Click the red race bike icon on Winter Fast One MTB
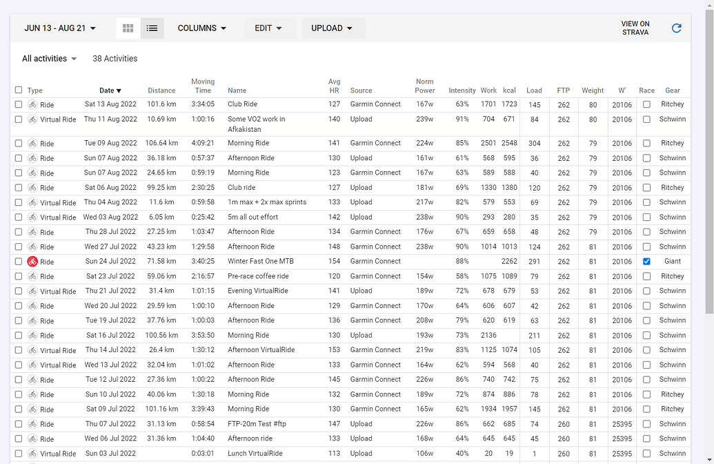Viewport: 714px width, 464px height. coord(32,261)
